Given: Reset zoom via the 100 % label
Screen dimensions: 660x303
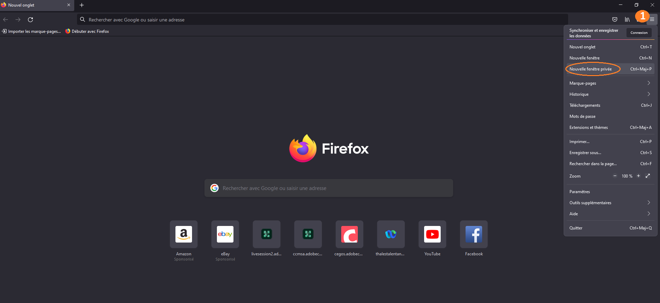Looking at the screenshot, I should point(627,176).
